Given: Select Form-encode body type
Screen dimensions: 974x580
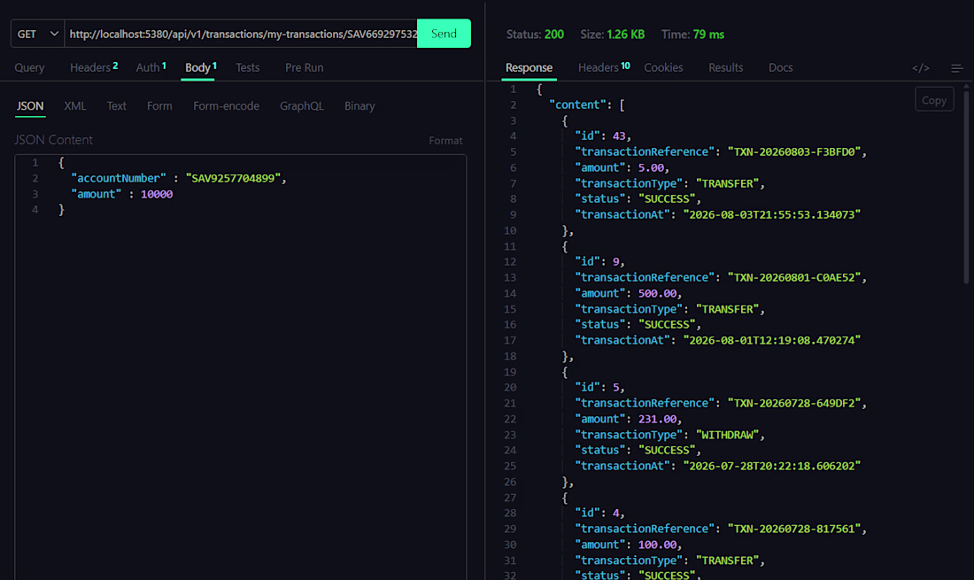Looking at the screenshot, I should point(226,105).
